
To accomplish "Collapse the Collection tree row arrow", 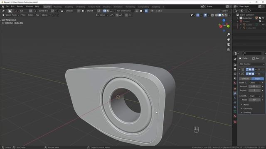I will point(237,18).
